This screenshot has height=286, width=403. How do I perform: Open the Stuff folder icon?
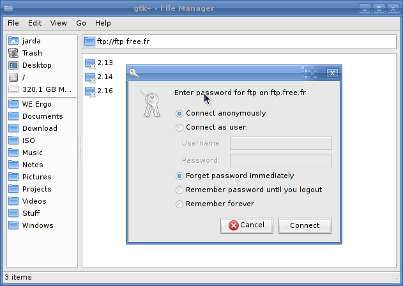13,213
